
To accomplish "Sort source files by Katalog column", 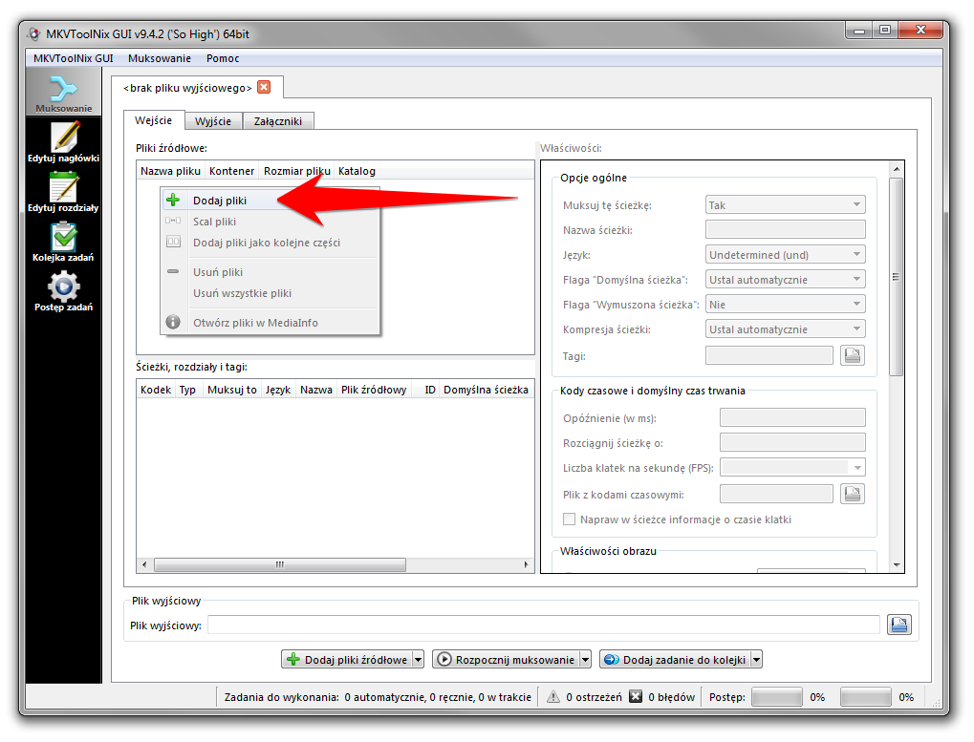I will click(357, 171).
